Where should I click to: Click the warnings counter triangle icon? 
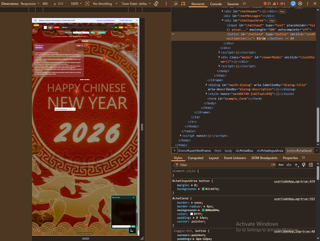click(275, 4)
